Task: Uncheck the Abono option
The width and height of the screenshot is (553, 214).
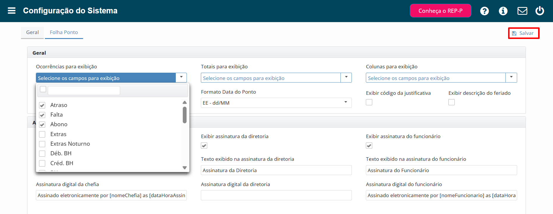Action: tap(42, 124)
